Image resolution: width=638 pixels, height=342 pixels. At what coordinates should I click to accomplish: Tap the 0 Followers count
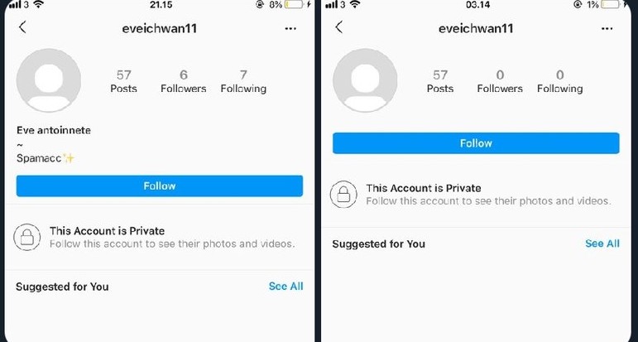click(x=500, y=81)
